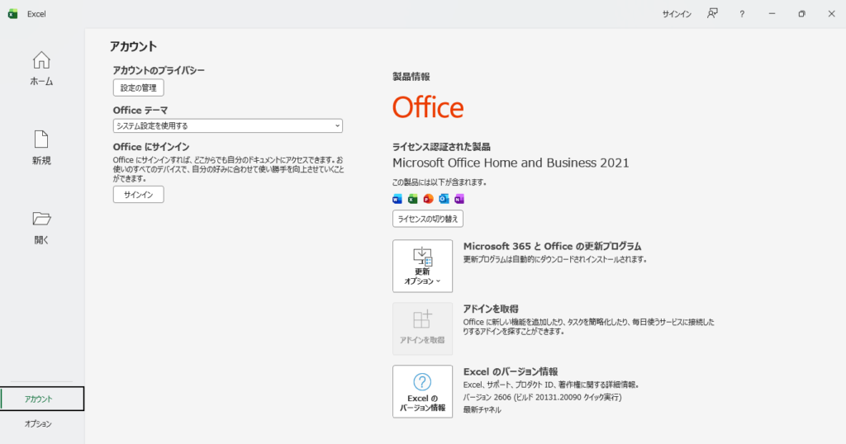The width and height of the screenshot is (846, 444).
Task: Click the 新規 (New) document icon
Action: [41, 139]
